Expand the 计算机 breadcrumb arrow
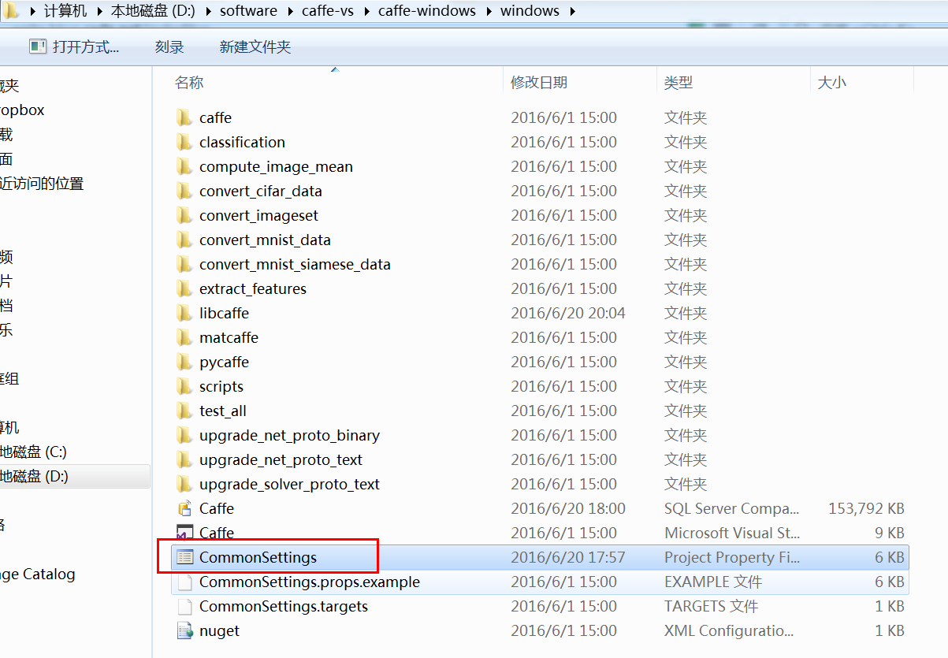Viewport: 948px width, 658px height. pos(99,11)
